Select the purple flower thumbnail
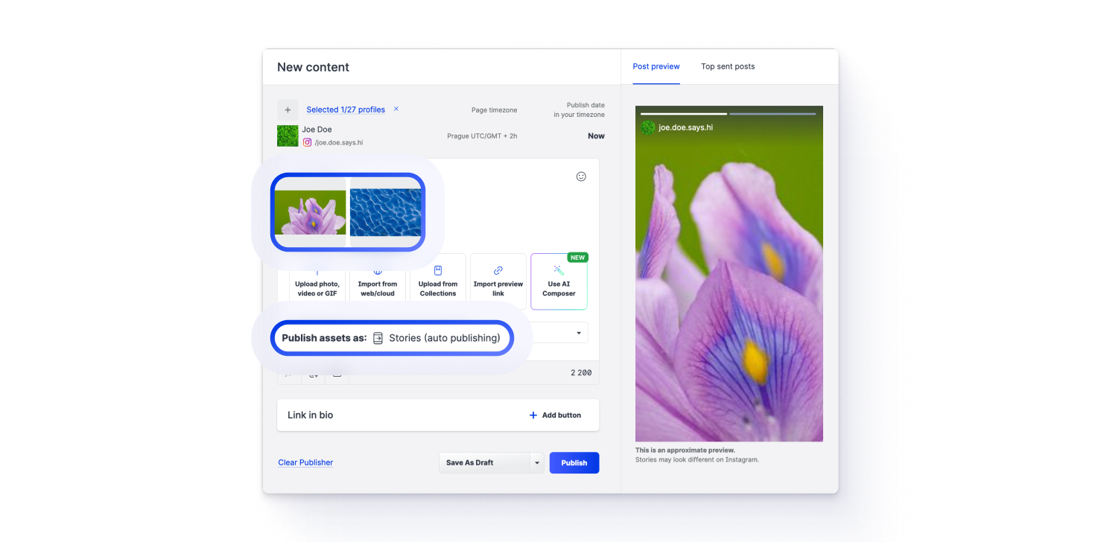 tap(311, 212)
